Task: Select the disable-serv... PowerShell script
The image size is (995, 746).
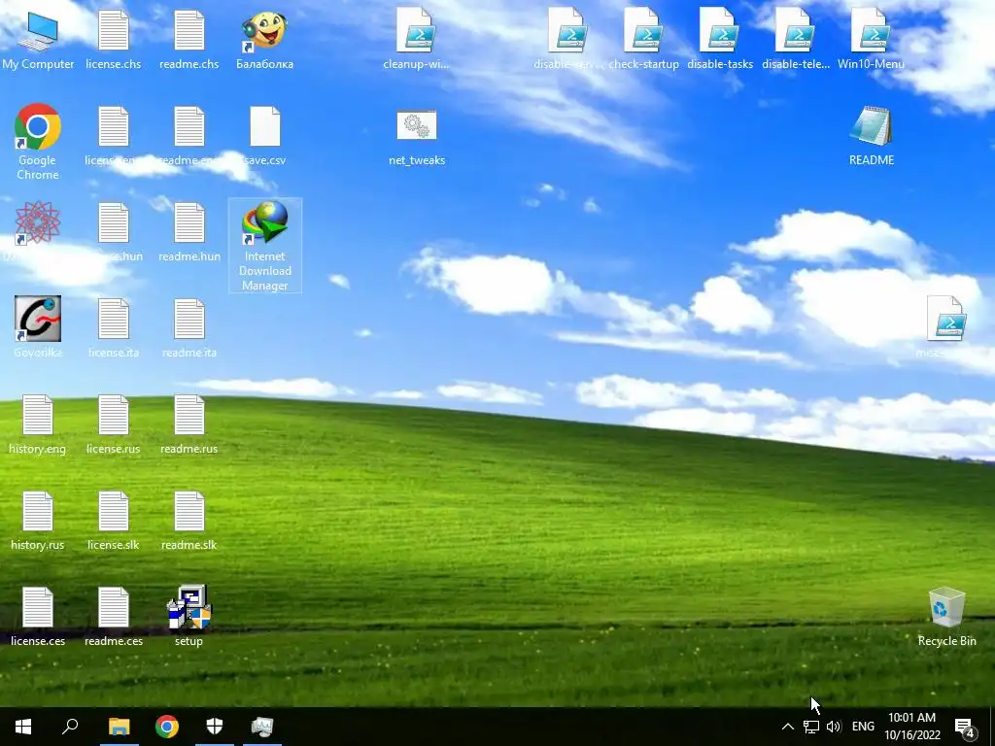Action: 567,40
